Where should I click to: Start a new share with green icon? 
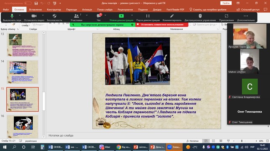pyautogui.click(x=121, y=16)
